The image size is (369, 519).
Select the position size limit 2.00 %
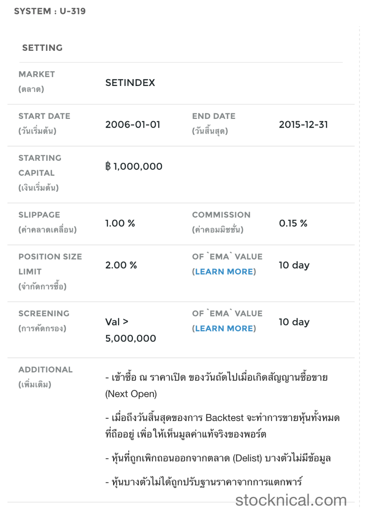[121, 265]
